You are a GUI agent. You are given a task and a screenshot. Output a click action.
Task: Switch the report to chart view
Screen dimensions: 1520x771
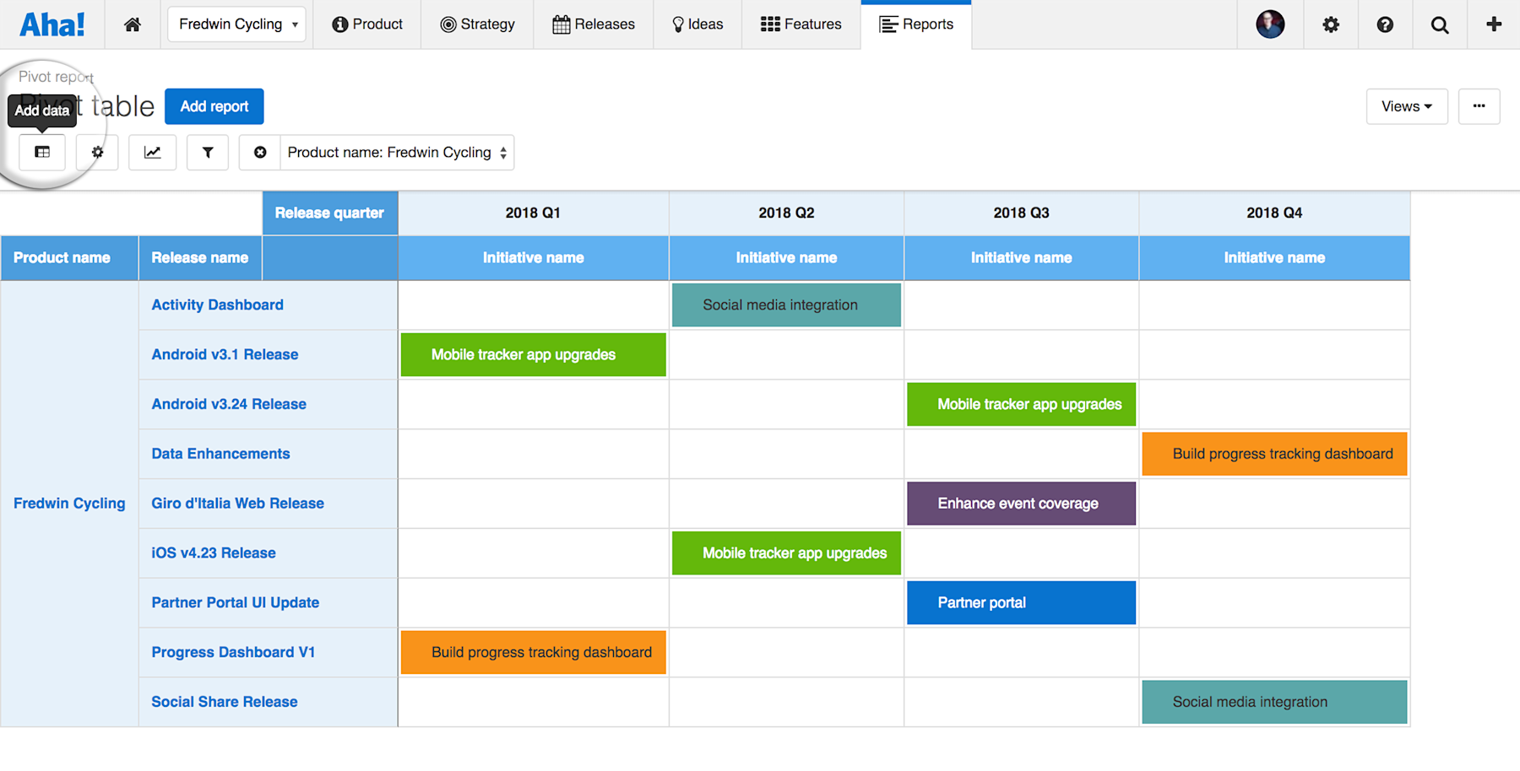152,153
